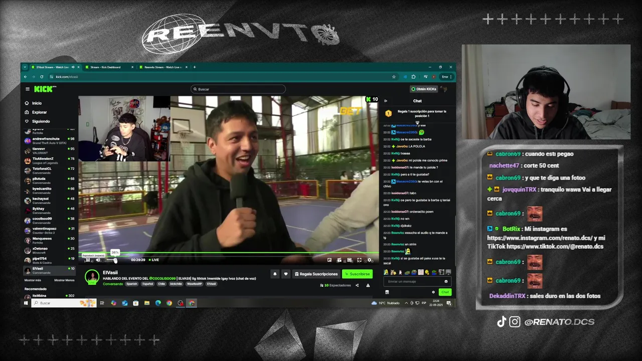The image size is (642, 361).
Task: Type field: click Enviar un mensaje
Action: coord(416,281)
